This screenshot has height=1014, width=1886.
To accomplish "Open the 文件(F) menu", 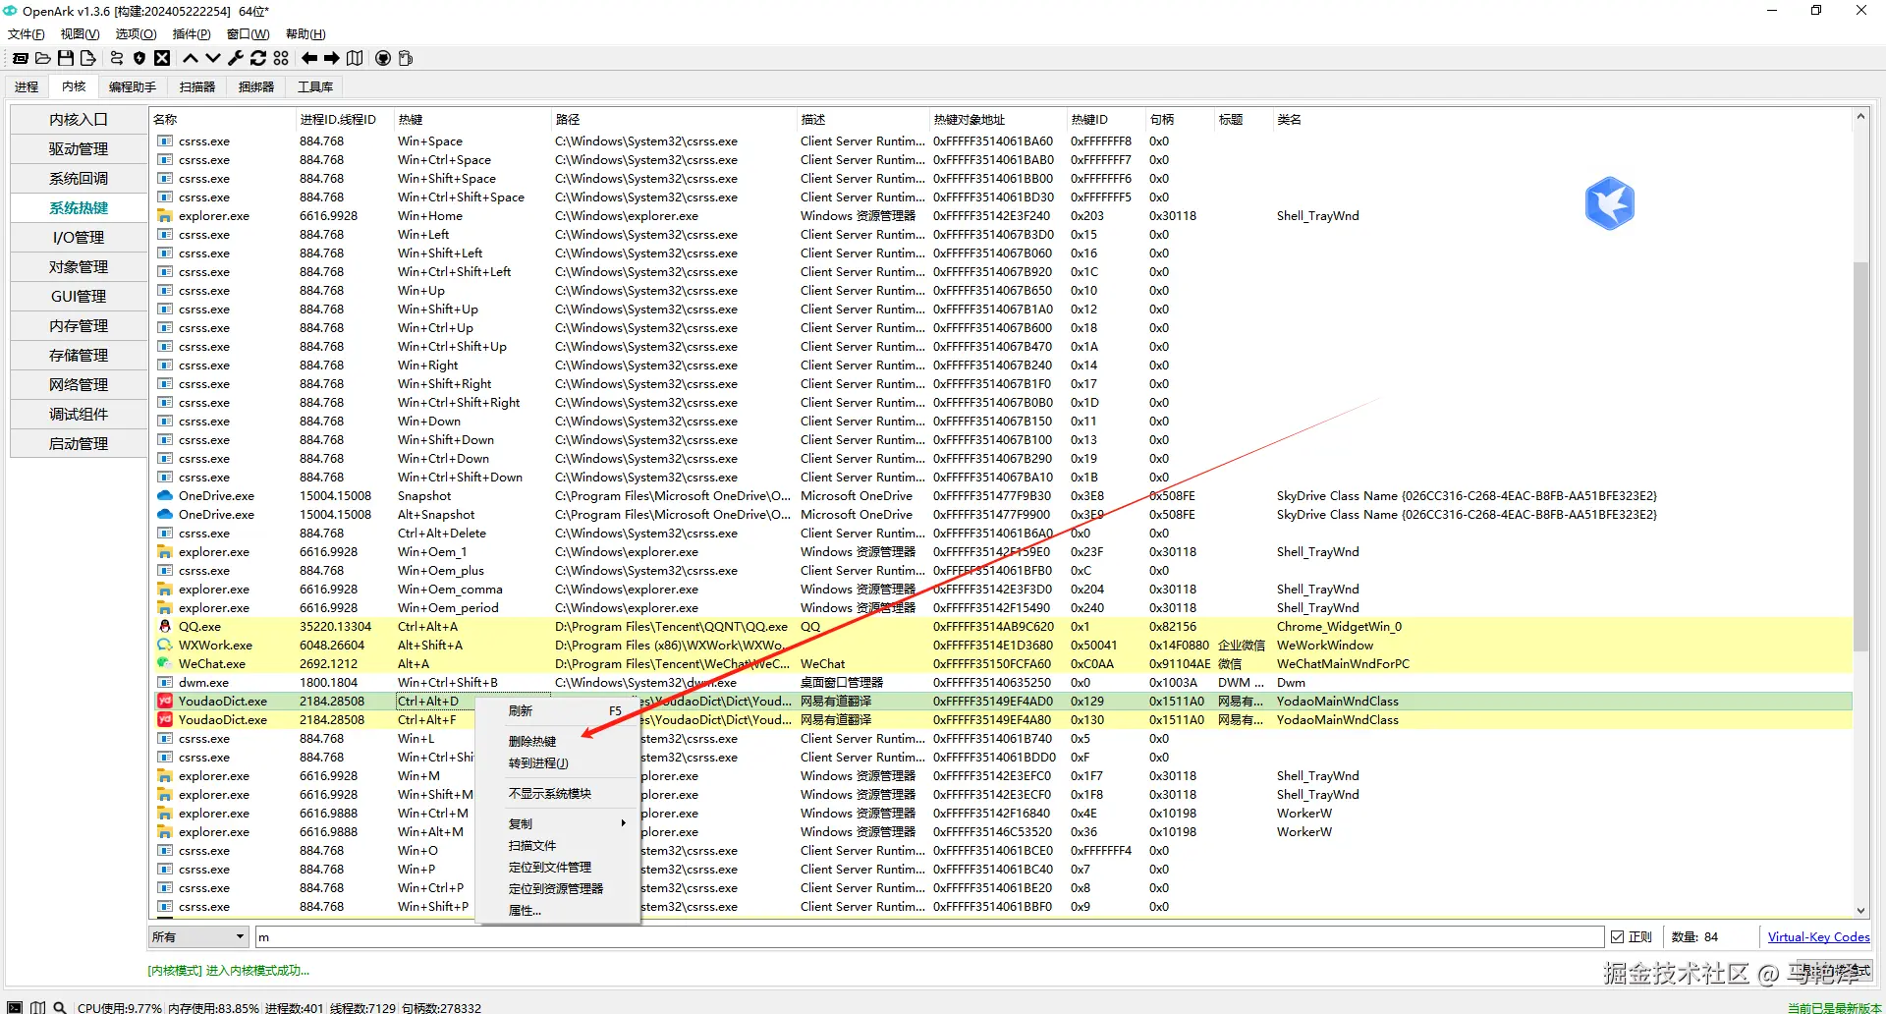I will 27,34.
